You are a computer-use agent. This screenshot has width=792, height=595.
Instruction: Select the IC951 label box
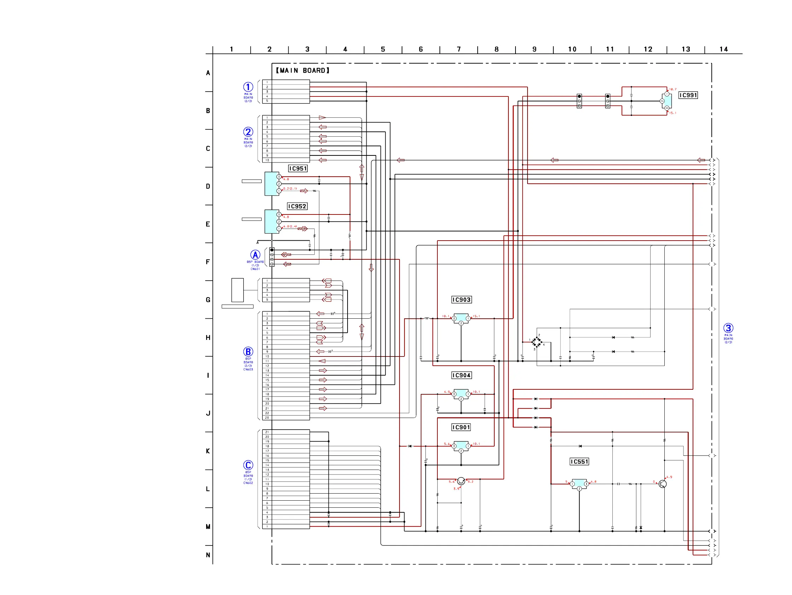click(298, 169)
